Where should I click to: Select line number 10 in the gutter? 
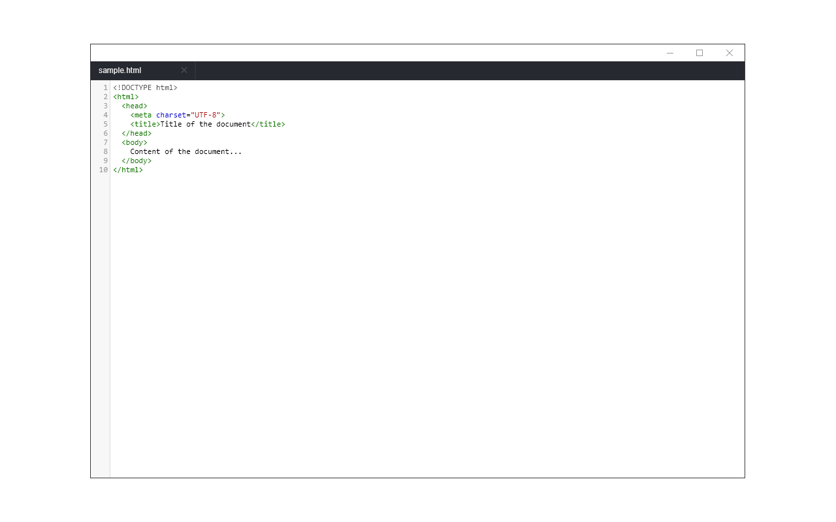[x=103, y=170]
